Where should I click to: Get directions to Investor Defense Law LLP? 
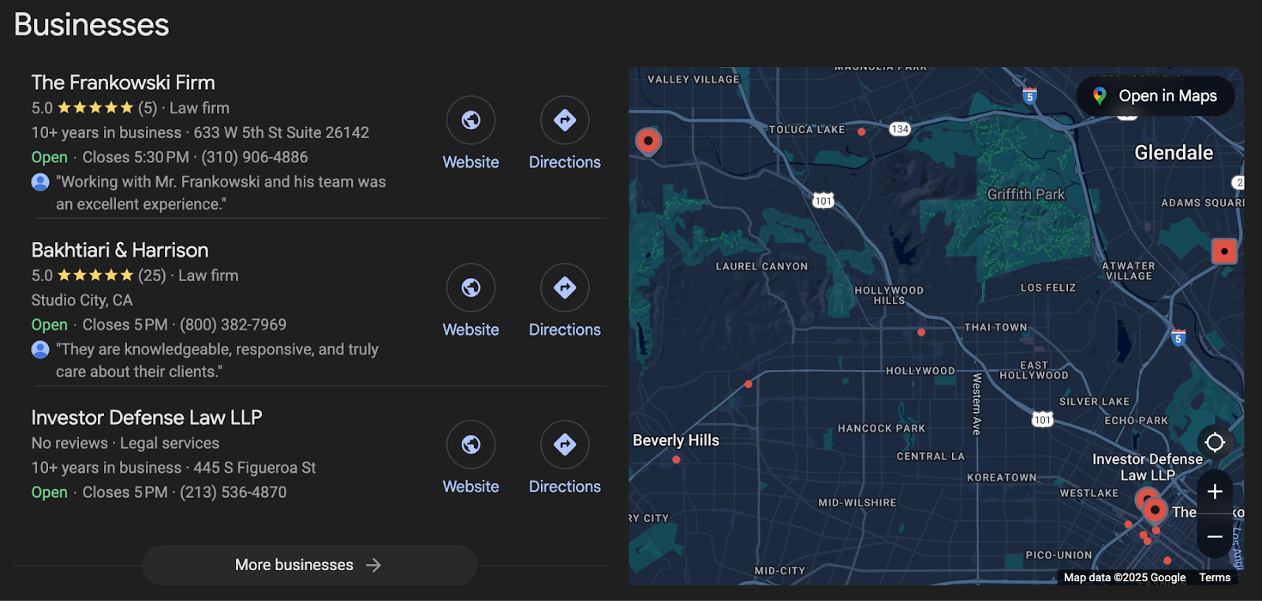565,445
